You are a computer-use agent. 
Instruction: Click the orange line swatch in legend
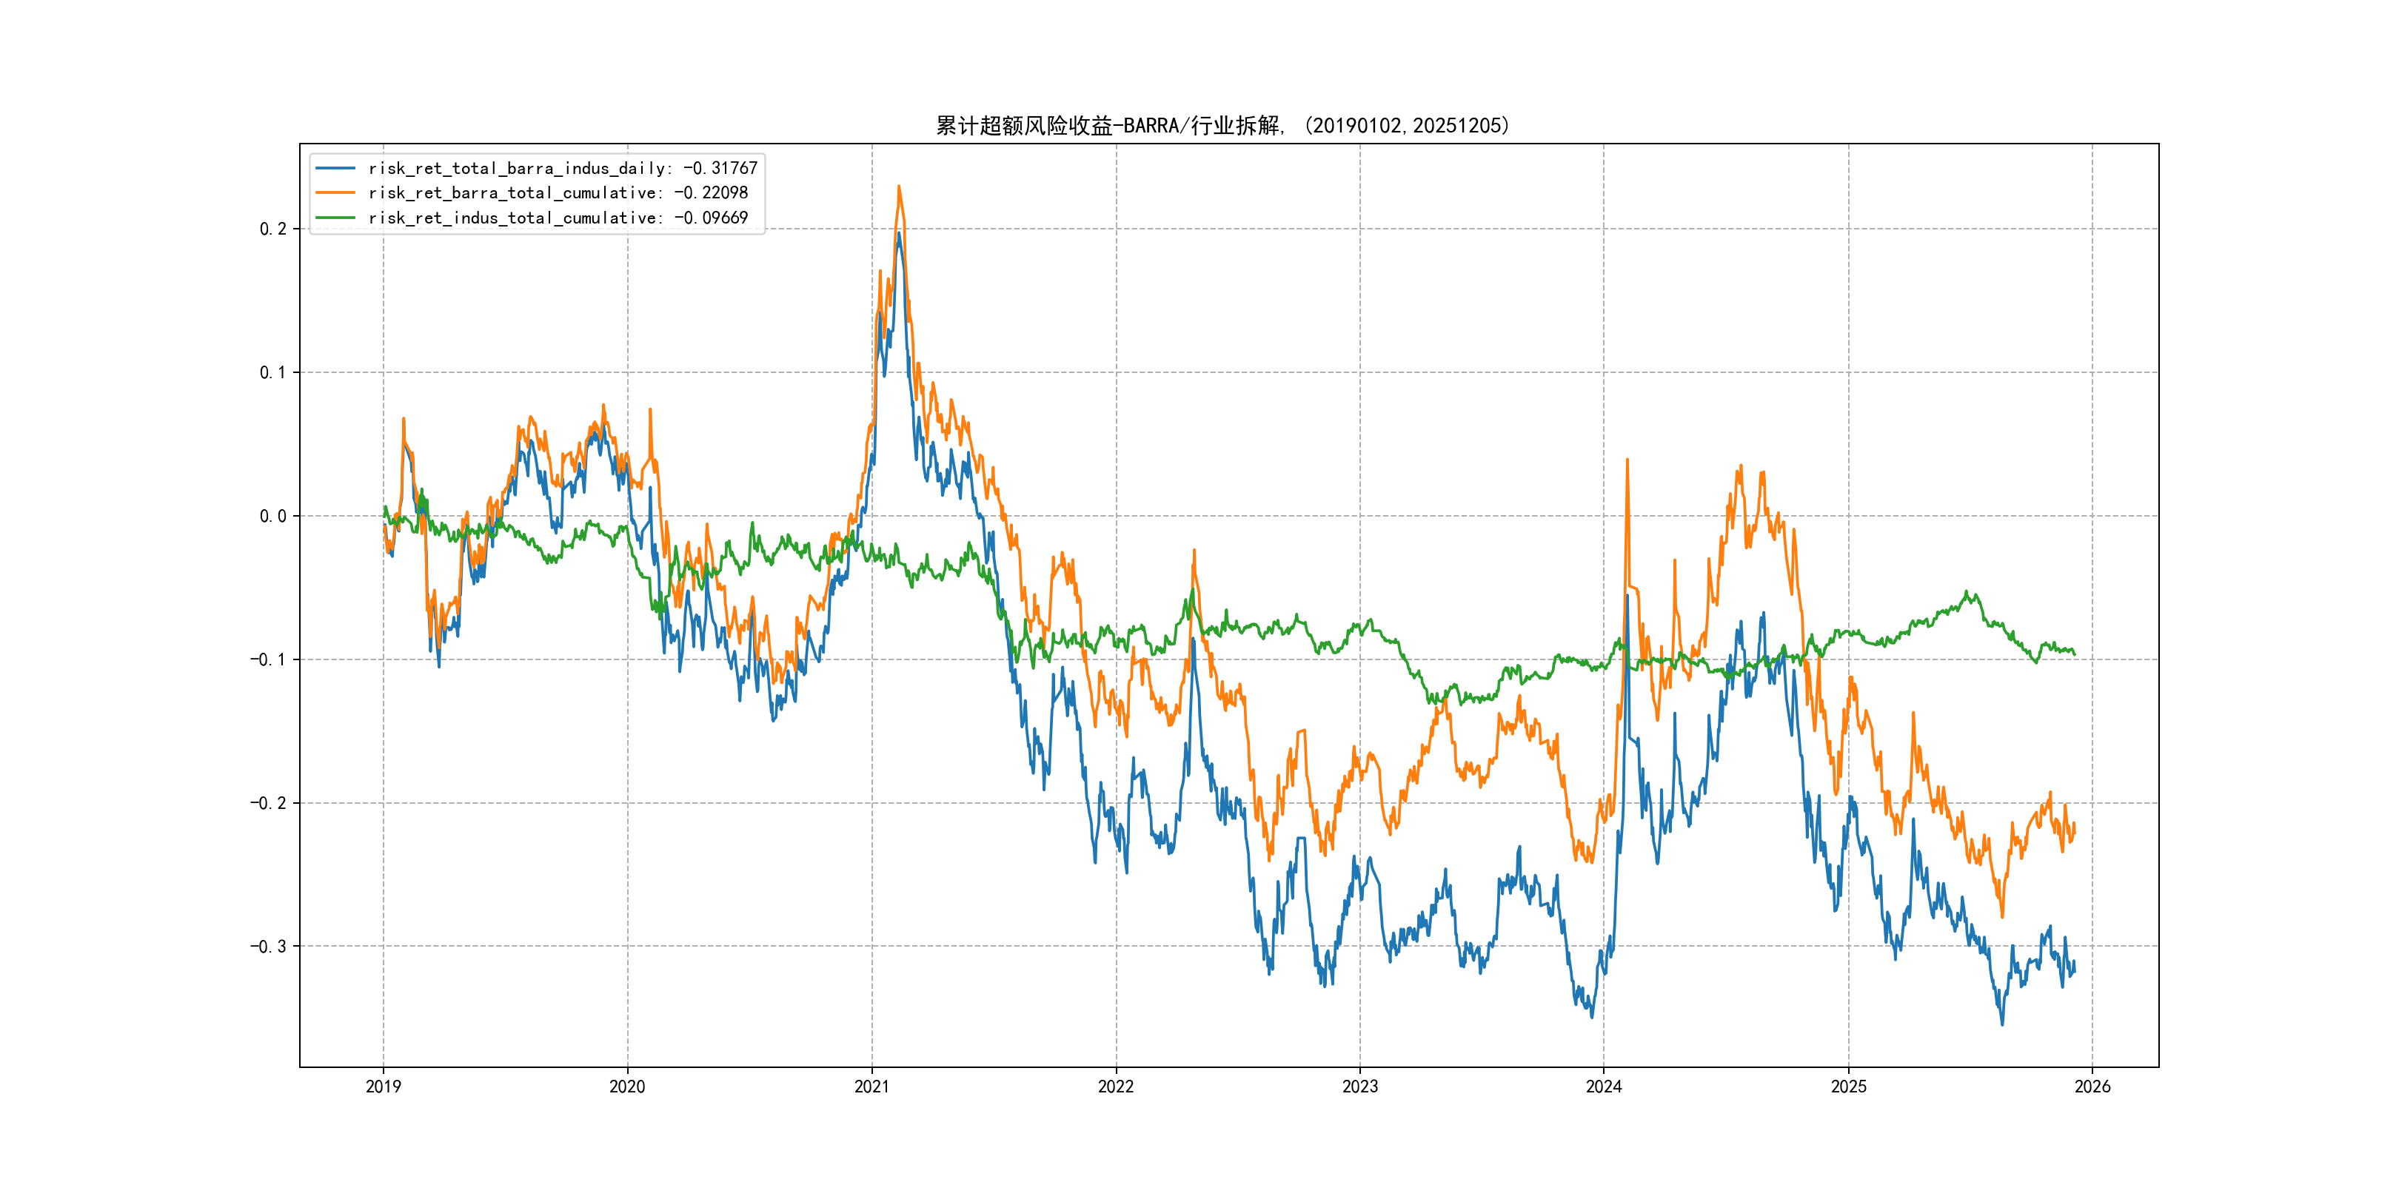click(335, 192)
